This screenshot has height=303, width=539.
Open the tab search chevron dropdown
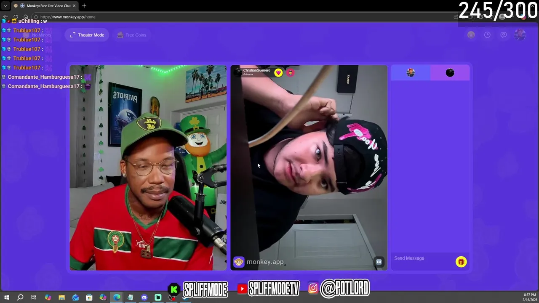pos(5,6)
